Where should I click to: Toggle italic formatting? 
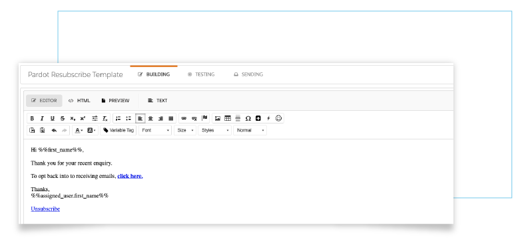[42, 118]
